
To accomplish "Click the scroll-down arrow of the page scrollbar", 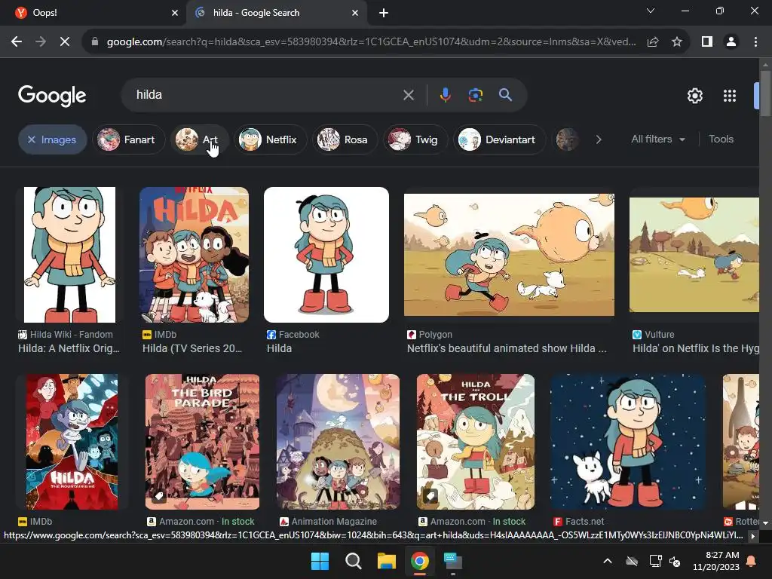I will [x=765, y=523].
